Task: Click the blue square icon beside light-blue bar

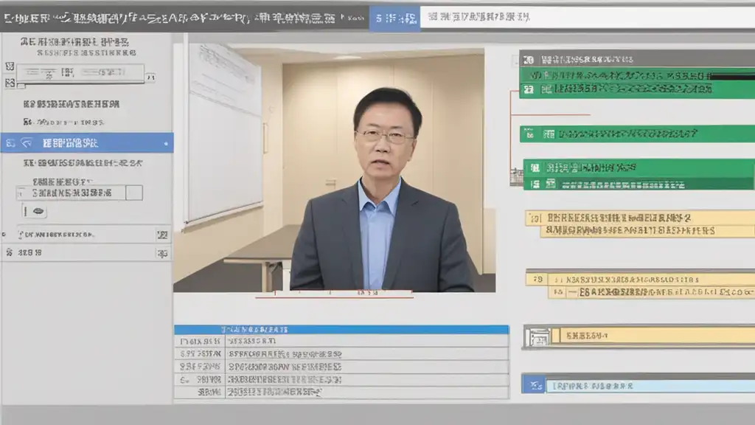Action: tap(534, 385)
